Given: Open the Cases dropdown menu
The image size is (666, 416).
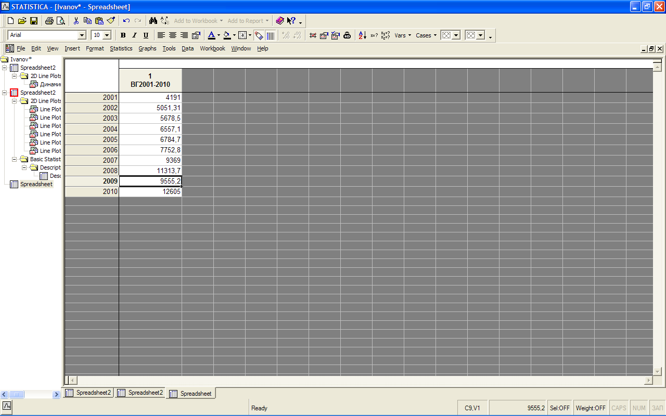Looking at the screenshot, I should click(x=426, y=35).
